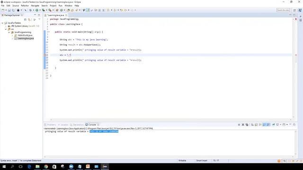
Task: Click Remove All Terminated Launches console icon
Action: [x=247, y=125]
